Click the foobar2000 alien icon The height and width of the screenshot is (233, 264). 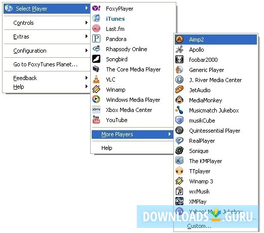[179, 60]
